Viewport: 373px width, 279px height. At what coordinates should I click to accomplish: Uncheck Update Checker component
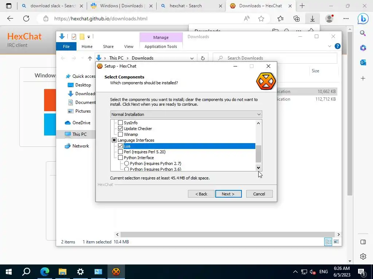tap(120, 129)
